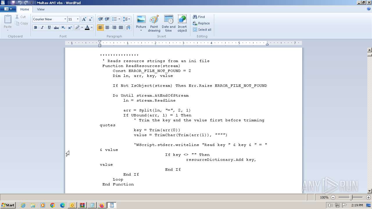This screenshot has width=372, height=209.
Task: Click the Undo arrow in title bar
Action: pos(20,3)
